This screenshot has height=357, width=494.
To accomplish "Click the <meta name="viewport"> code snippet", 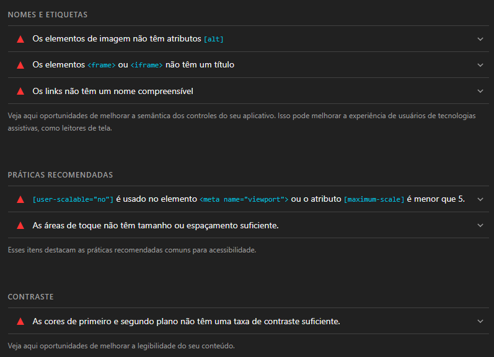I will [x=244, y=199].
